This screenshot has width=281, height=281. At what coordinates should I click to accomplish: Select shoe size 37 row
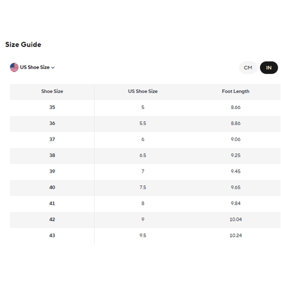(52, 139)
